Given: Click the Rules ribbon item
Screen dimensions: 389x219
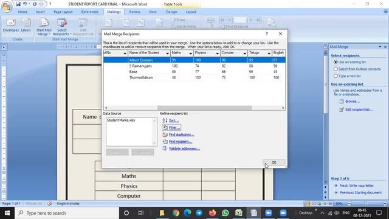Looking at the screenshot, I should (179, 20).
